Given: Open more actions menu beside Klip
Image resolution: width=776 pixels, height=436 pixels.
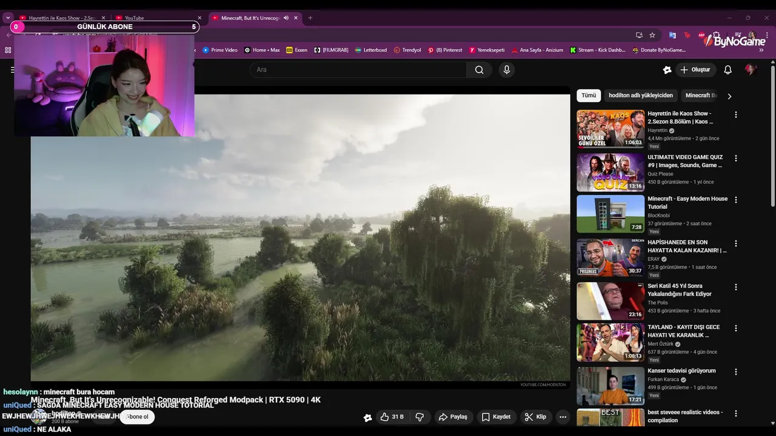Looking at the screenshot, I should tap(563, 417).
